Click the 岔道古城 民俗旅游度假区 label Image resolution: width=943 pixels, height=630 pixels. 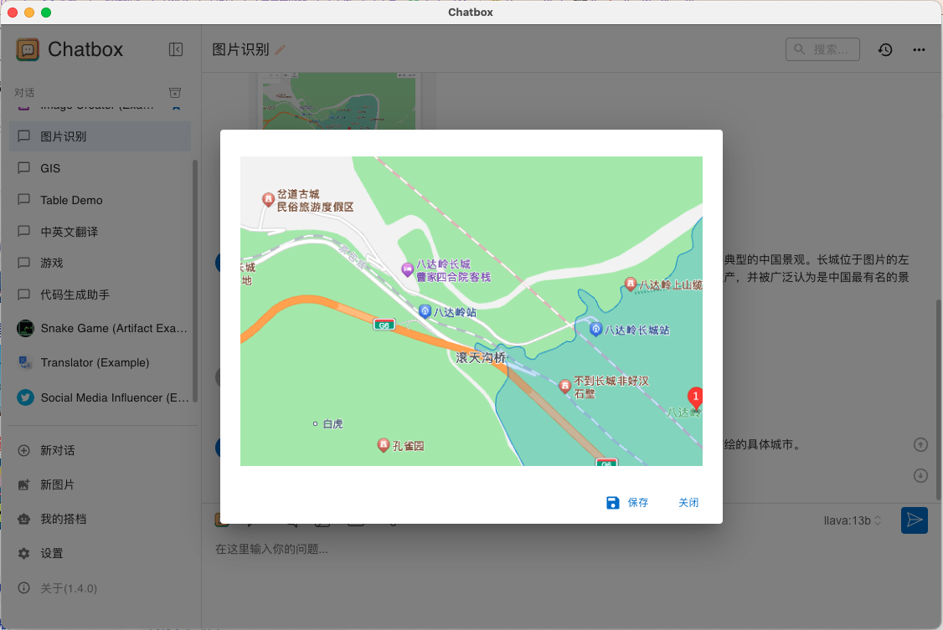tap(315, 201)
